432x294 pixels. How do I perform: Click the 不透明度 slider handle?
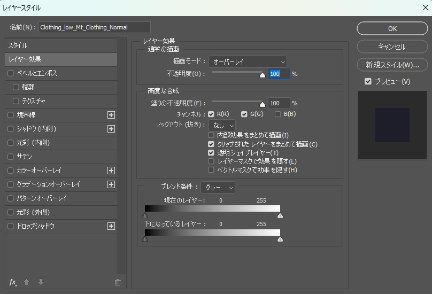[262, 75]
